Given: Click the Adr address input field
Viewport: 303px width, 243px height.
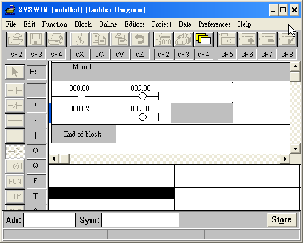Looking at the screenshot, I should pyautogui.click(x=49, y=220).
